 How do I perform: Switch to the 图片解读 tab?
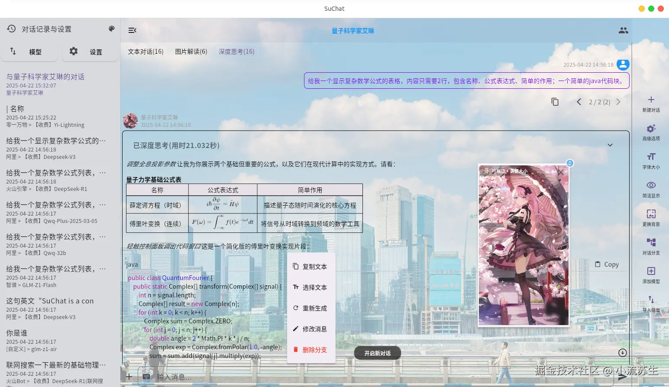[x=191, y=51]
